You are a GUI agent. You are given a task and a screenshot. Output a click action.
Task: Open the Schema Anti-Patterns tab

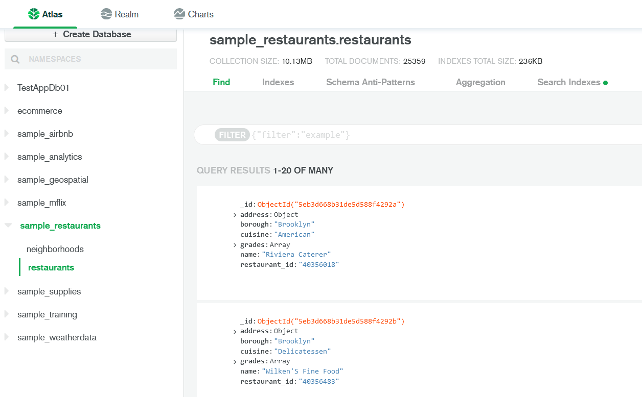coord(370,82)
